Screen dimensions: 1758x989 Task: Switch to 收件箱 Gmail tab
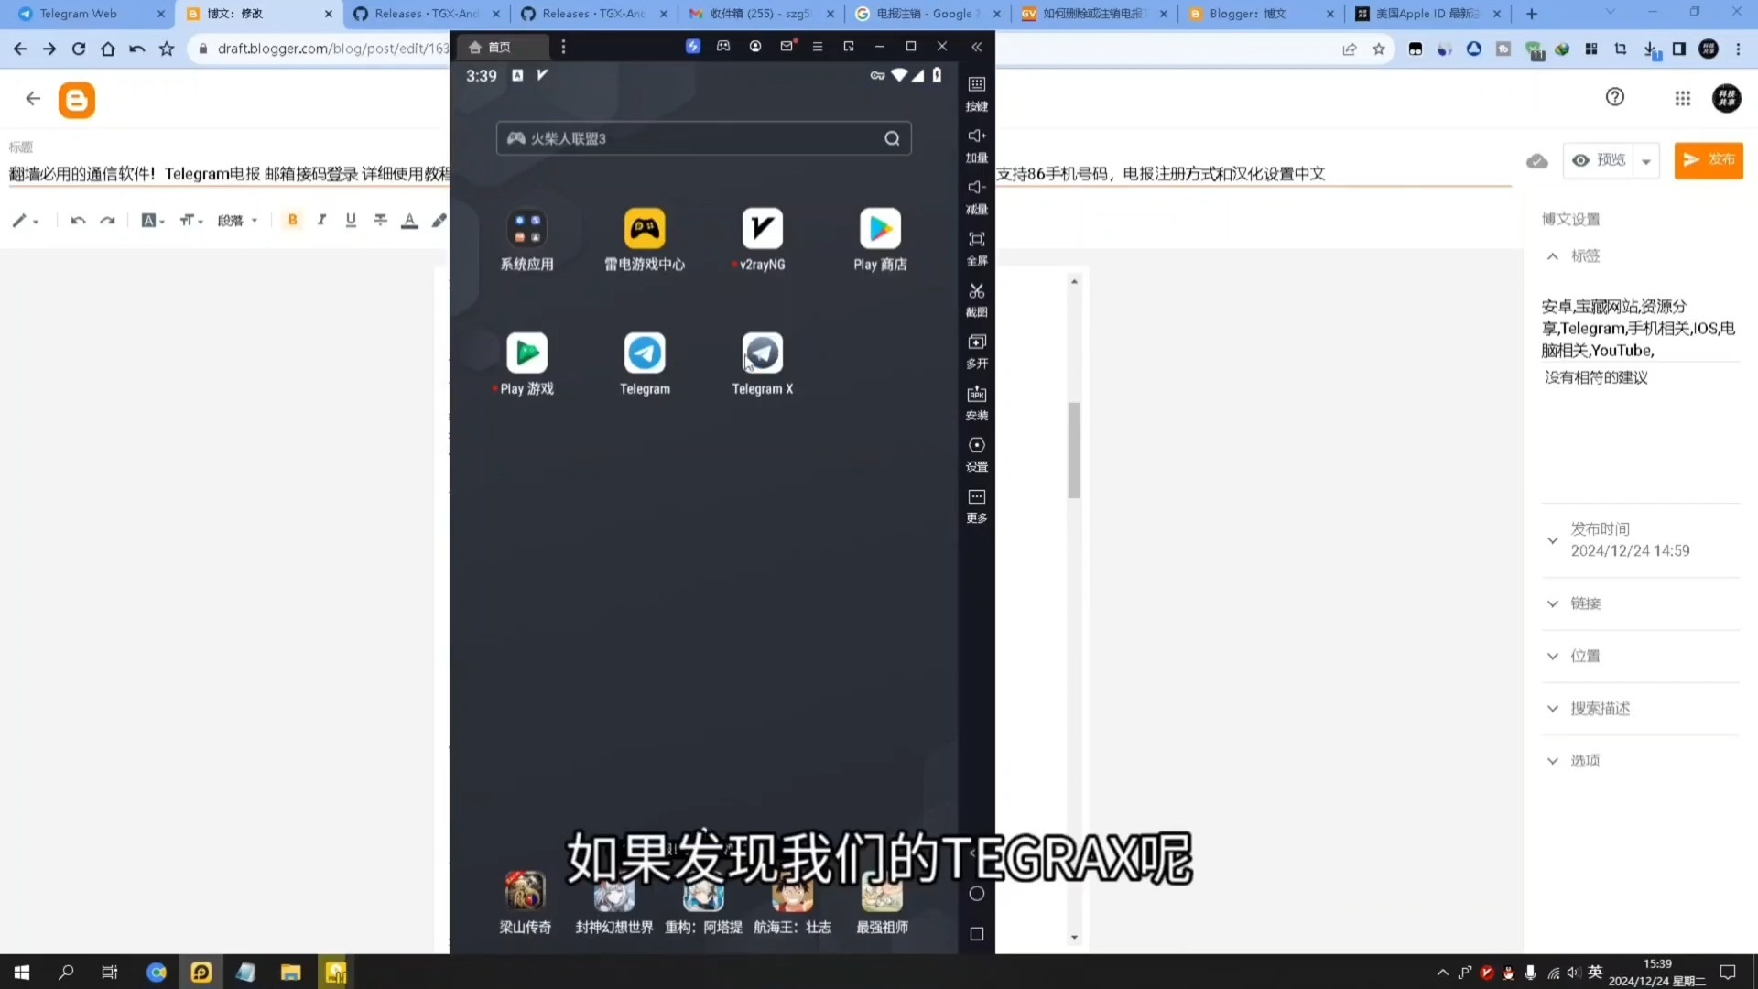[760, 14]
